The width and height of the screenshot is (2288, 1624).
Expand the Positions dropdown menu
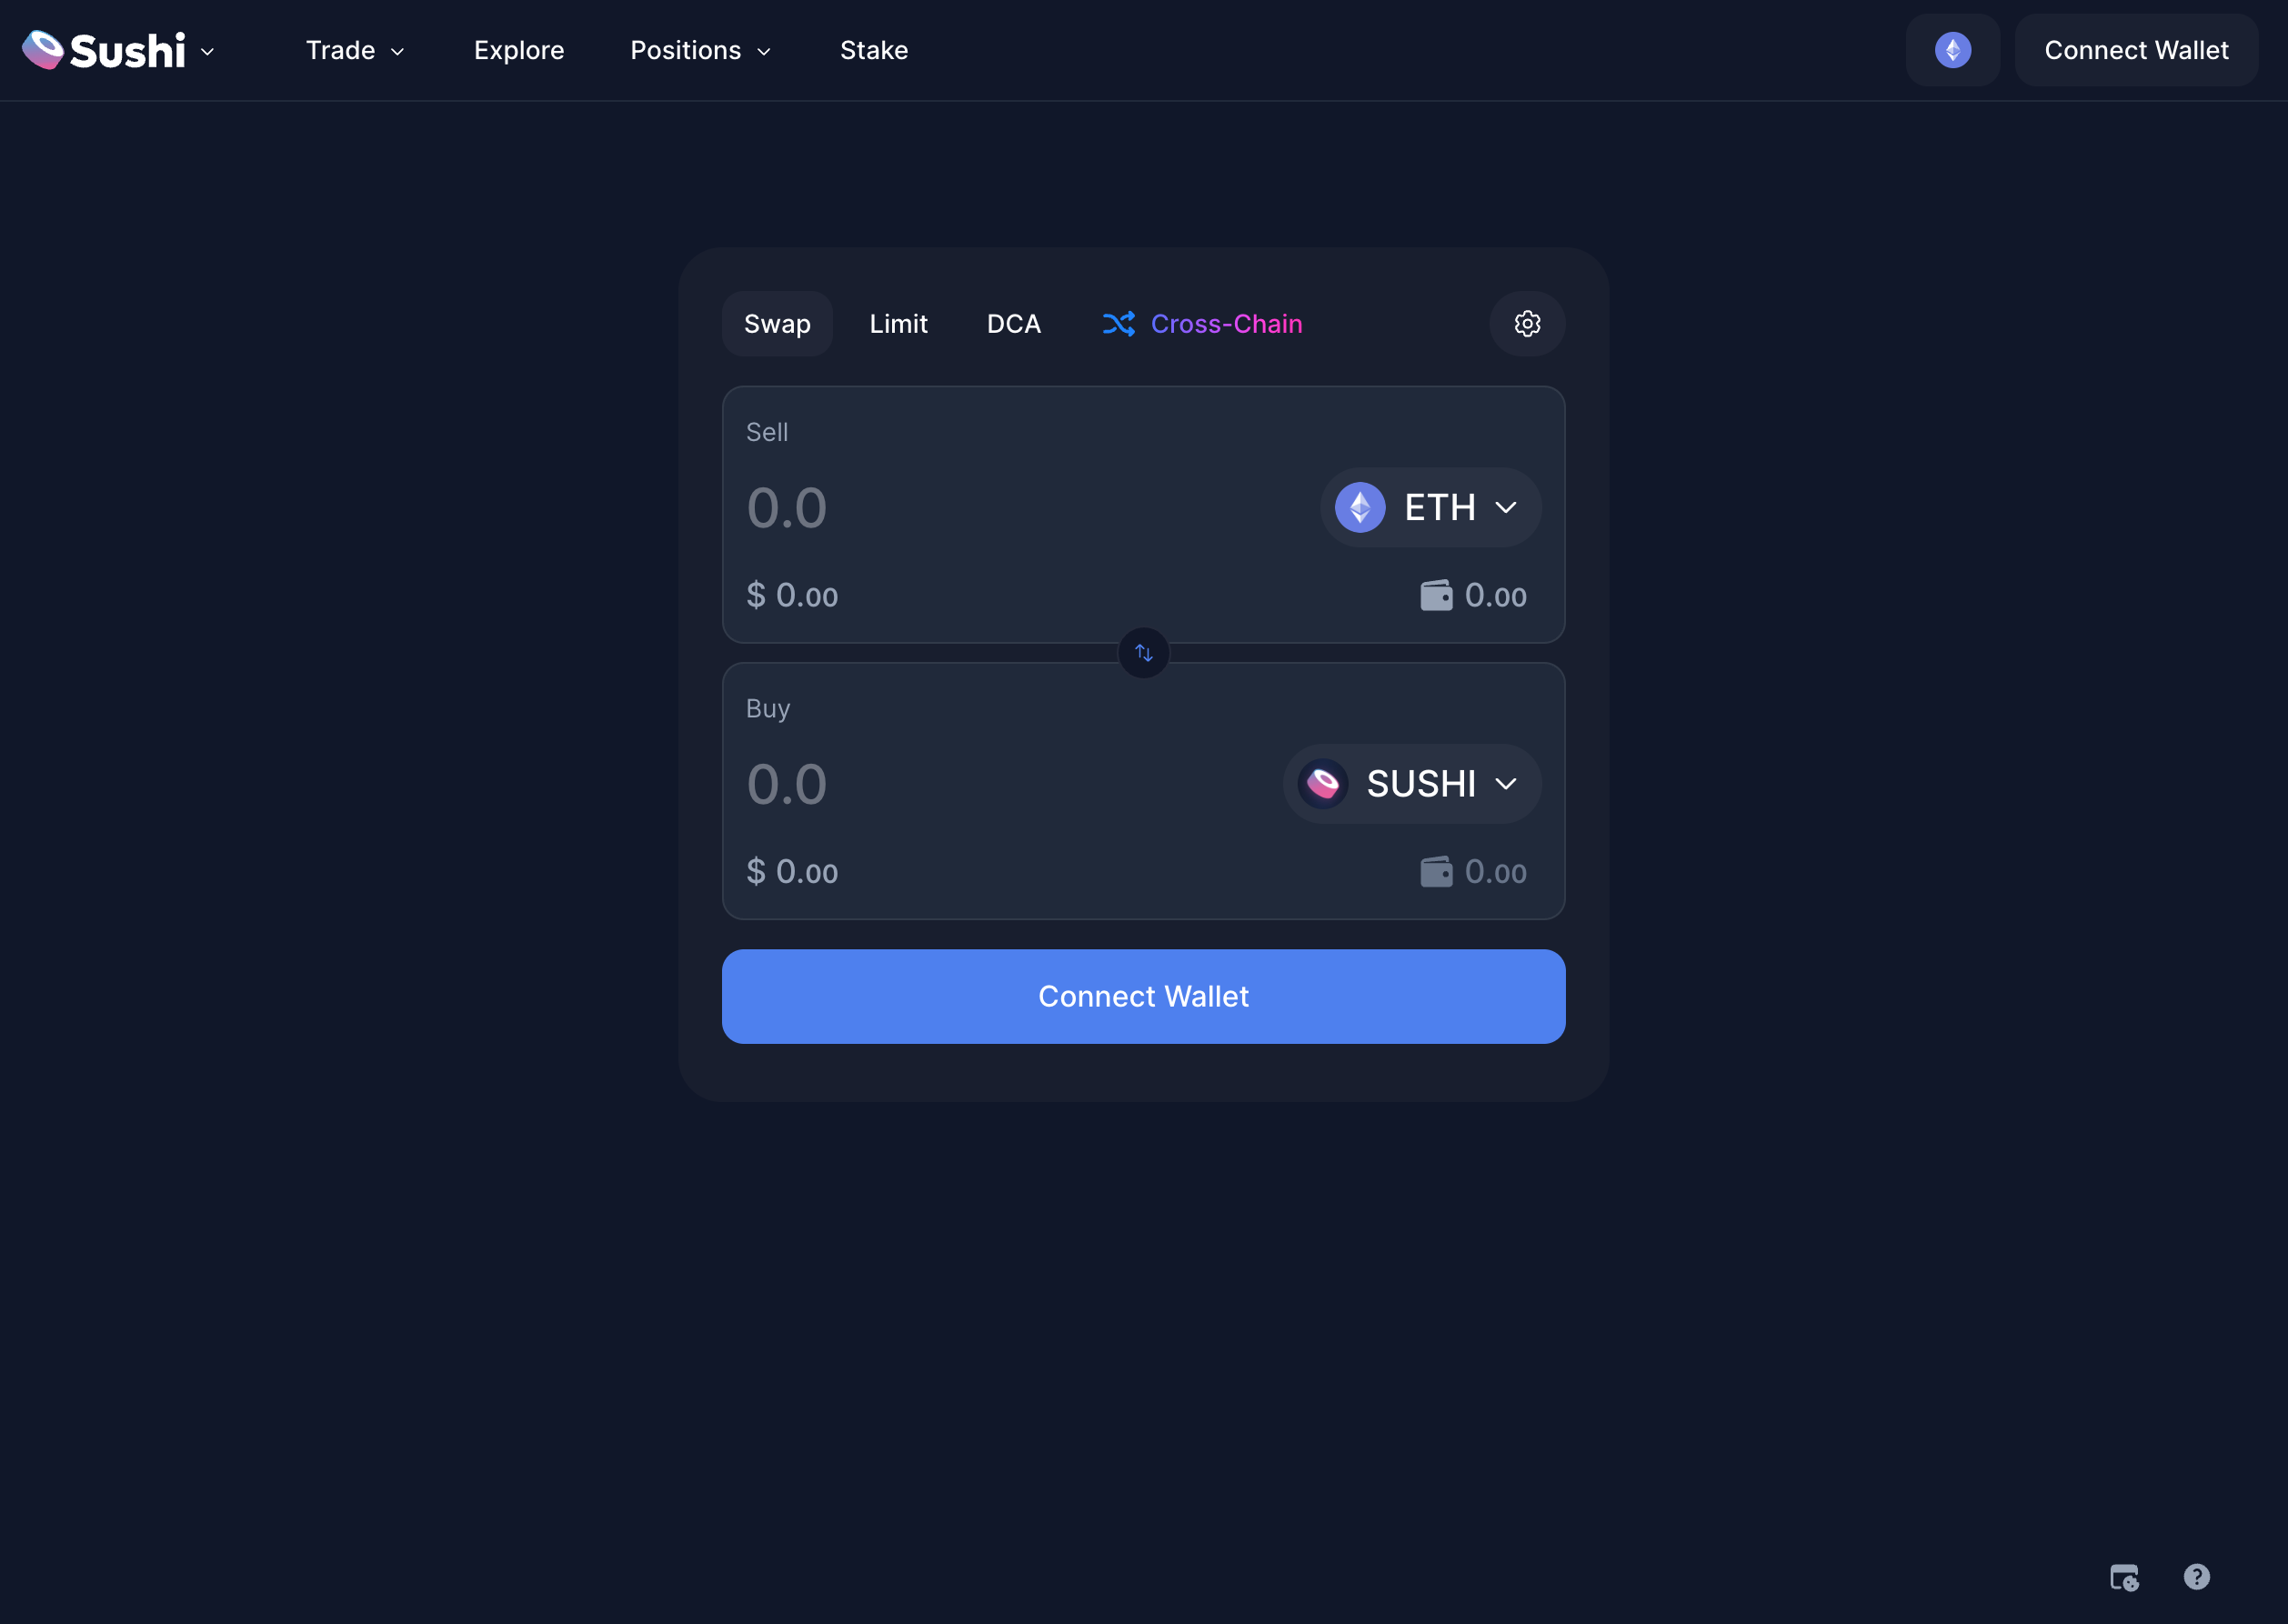(700, 50)
